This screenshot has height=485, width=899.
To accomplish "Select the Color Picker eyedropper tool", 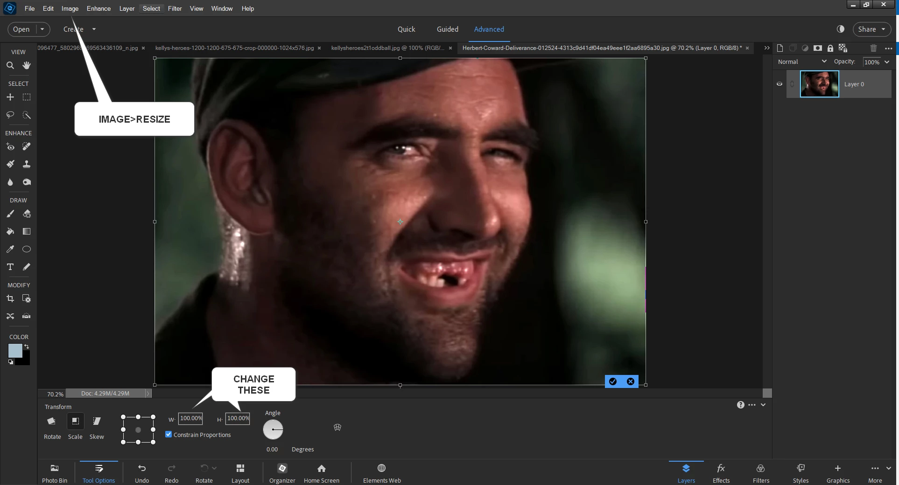I will pyautogui.click(x=10, y=249).
